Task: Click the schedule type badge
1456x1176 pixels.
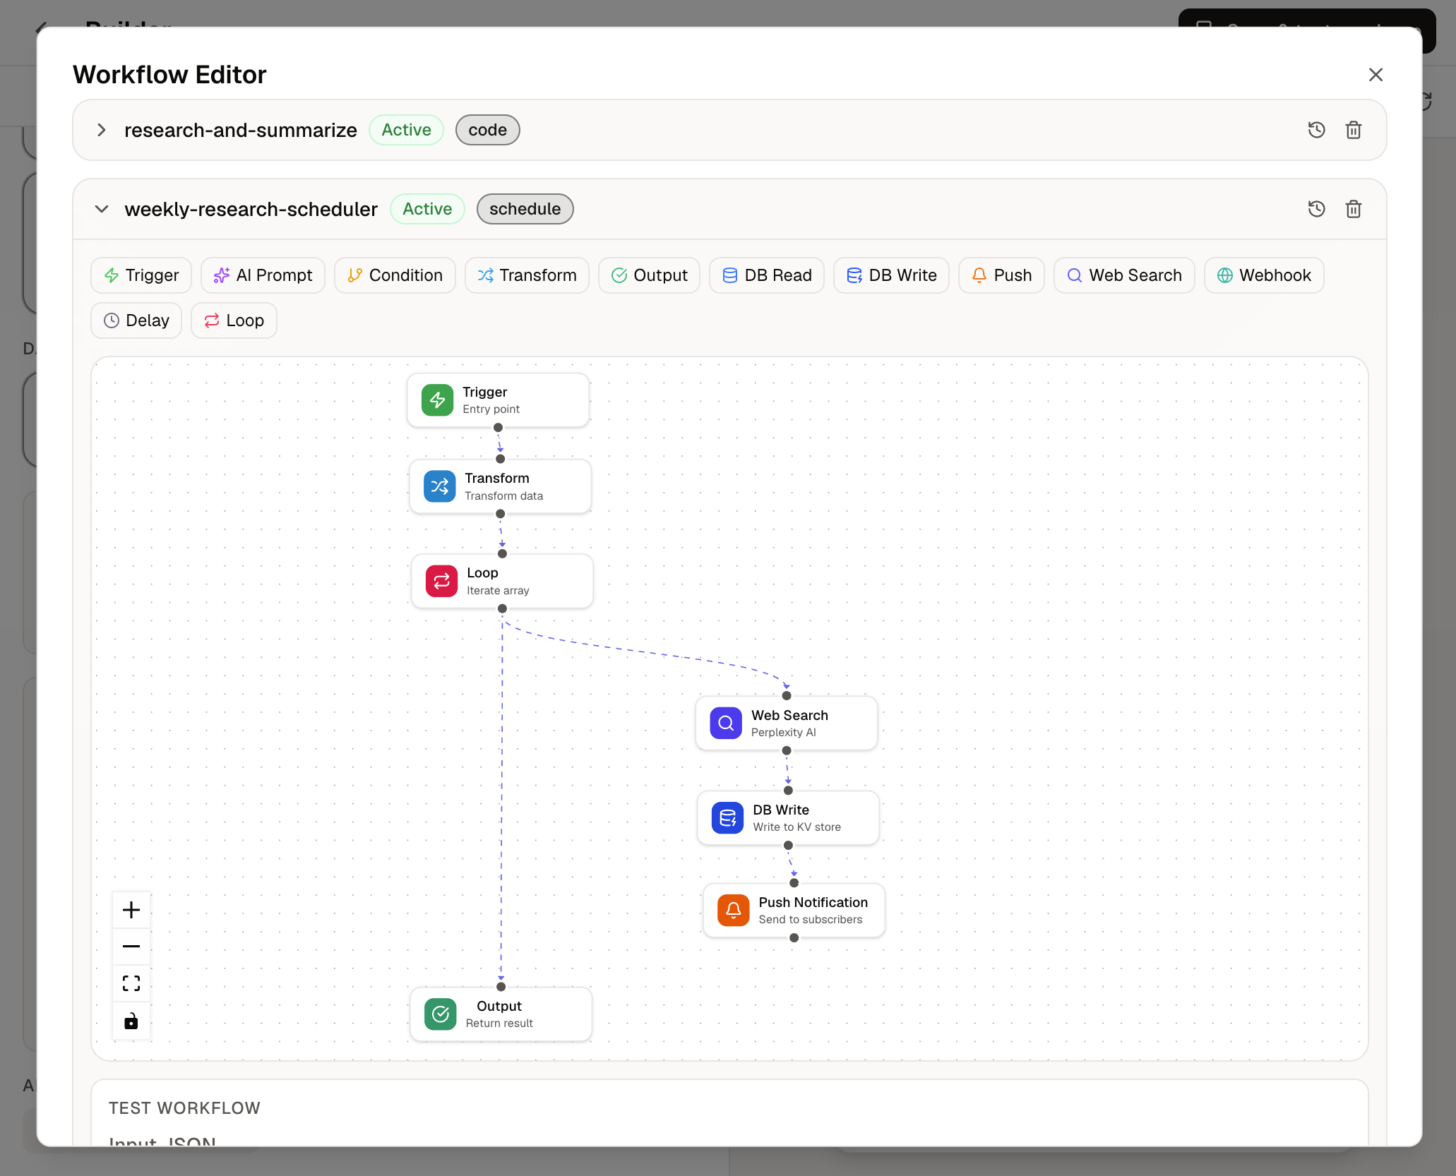Action: (x=525, y=209)
